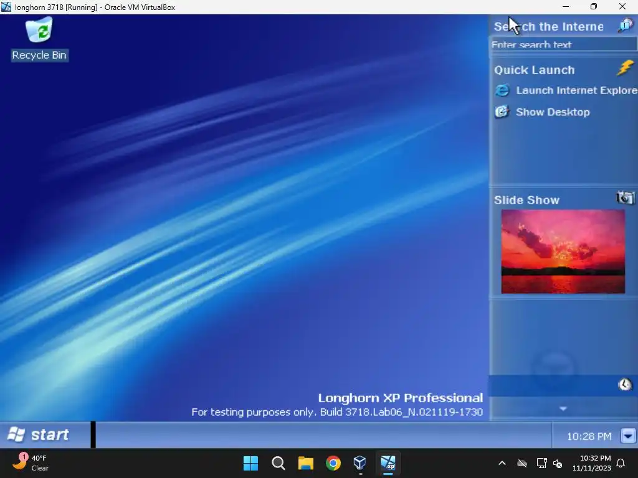Viewport: 638px width, 478px height.
Task: Click the muted volume tray icon
Action: [558, 463]
